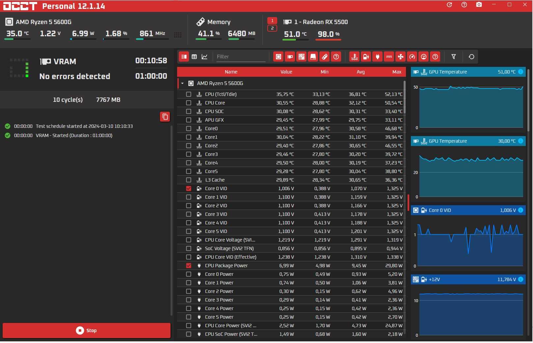Click the graphs panel vertical scrollbar
This screenshot has height=343, width=533.
point(529,100)
